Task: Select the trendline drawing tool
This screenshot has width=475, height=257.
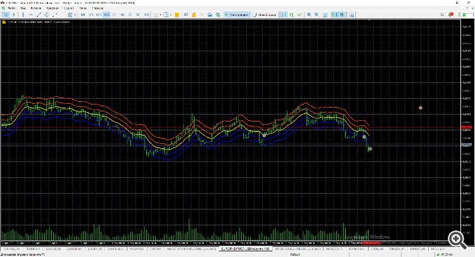Action: [39, 15]
